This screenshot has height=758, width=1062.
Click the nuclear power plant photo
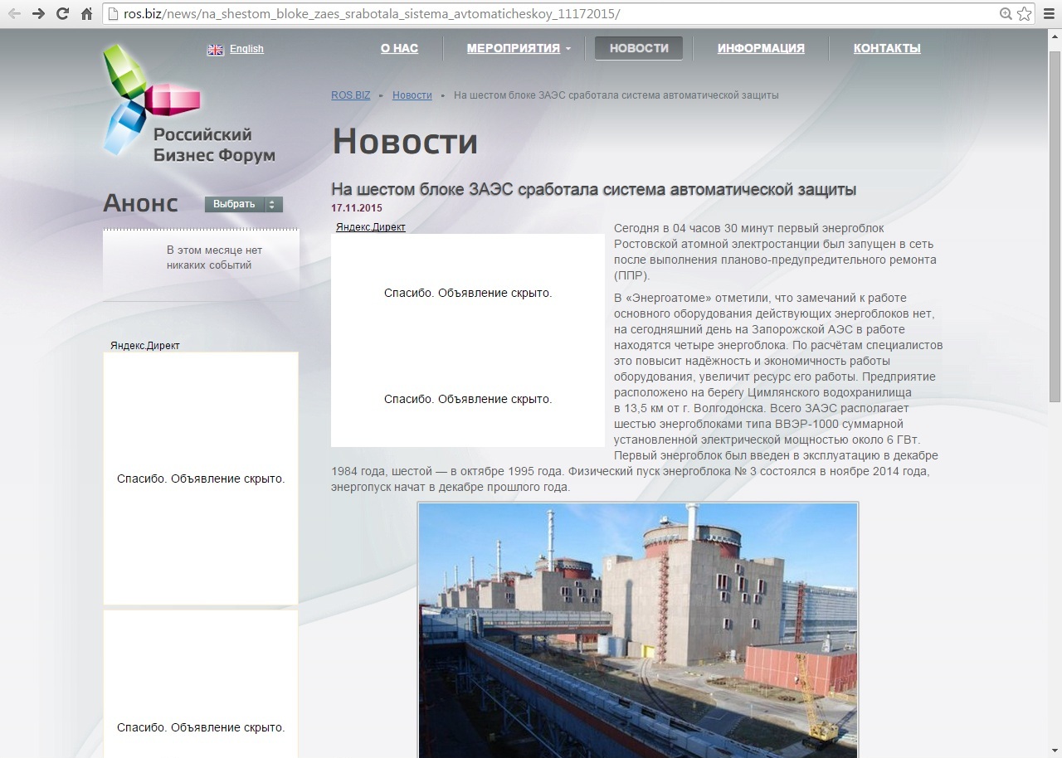coord(637,630)
